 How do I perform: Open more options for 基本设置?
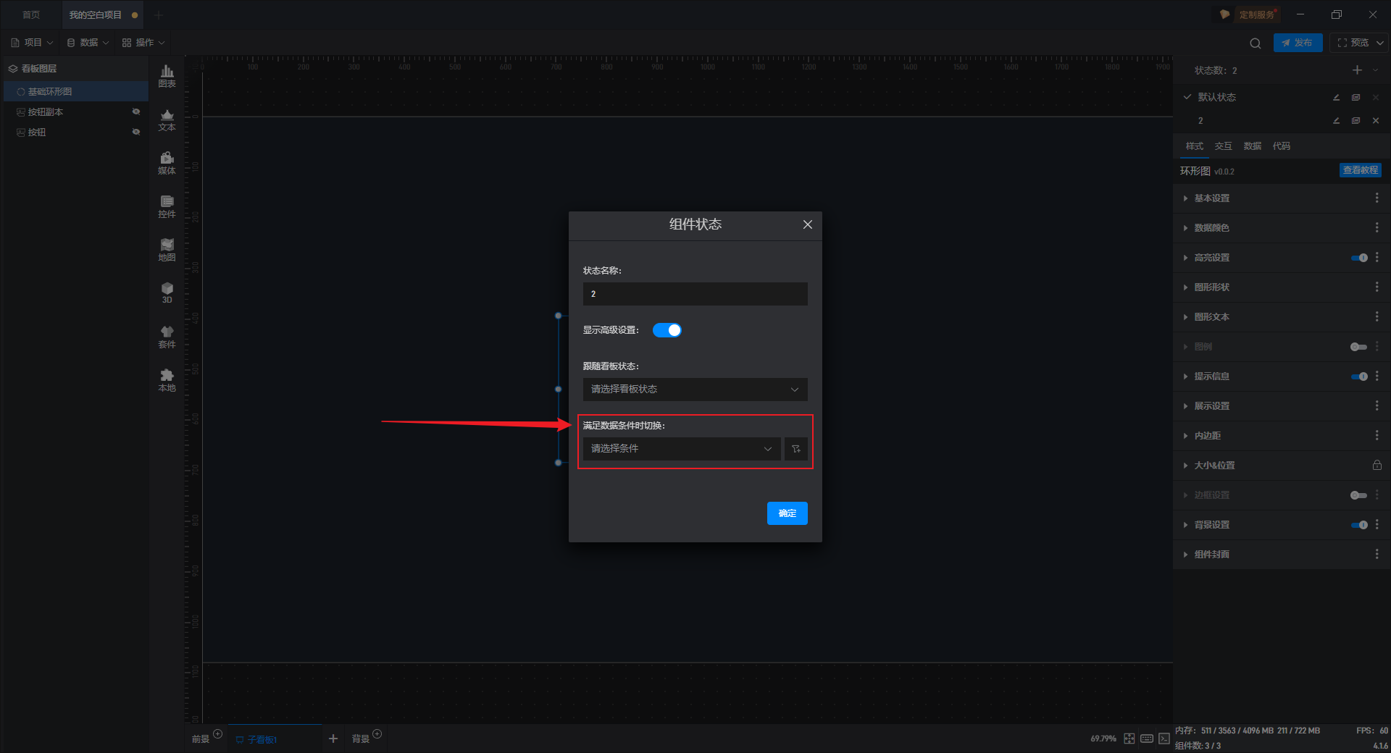click(x=1377, y=198)
